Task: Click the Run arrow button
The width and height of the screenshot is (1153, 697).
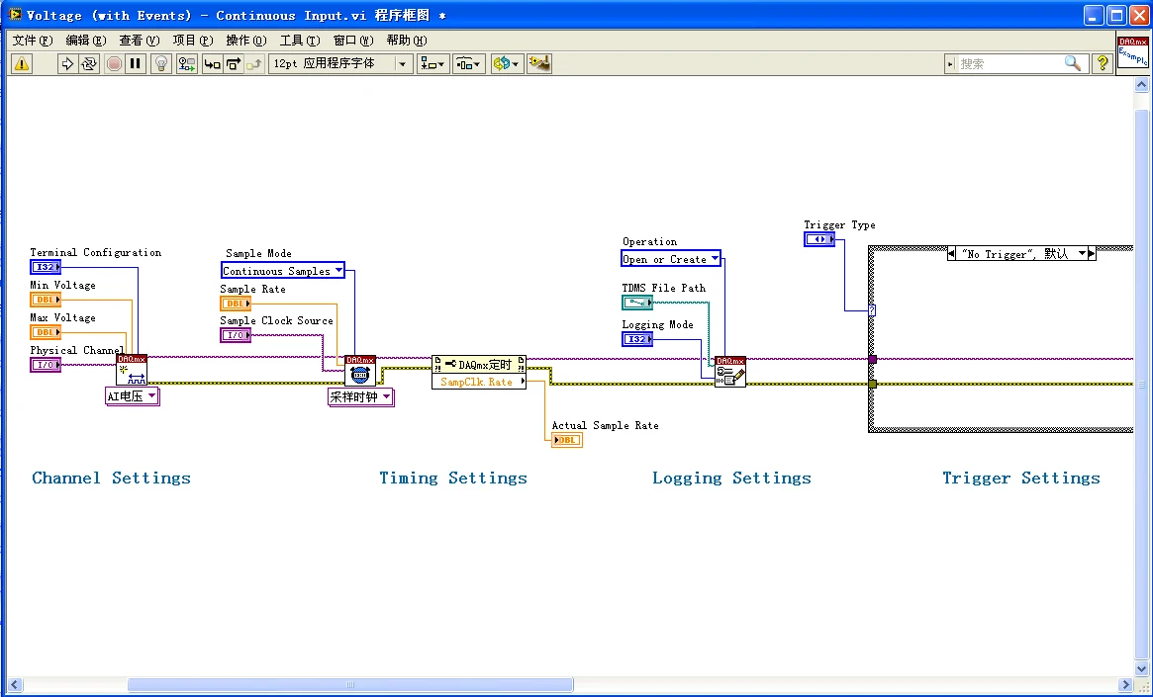Action: 67,64
